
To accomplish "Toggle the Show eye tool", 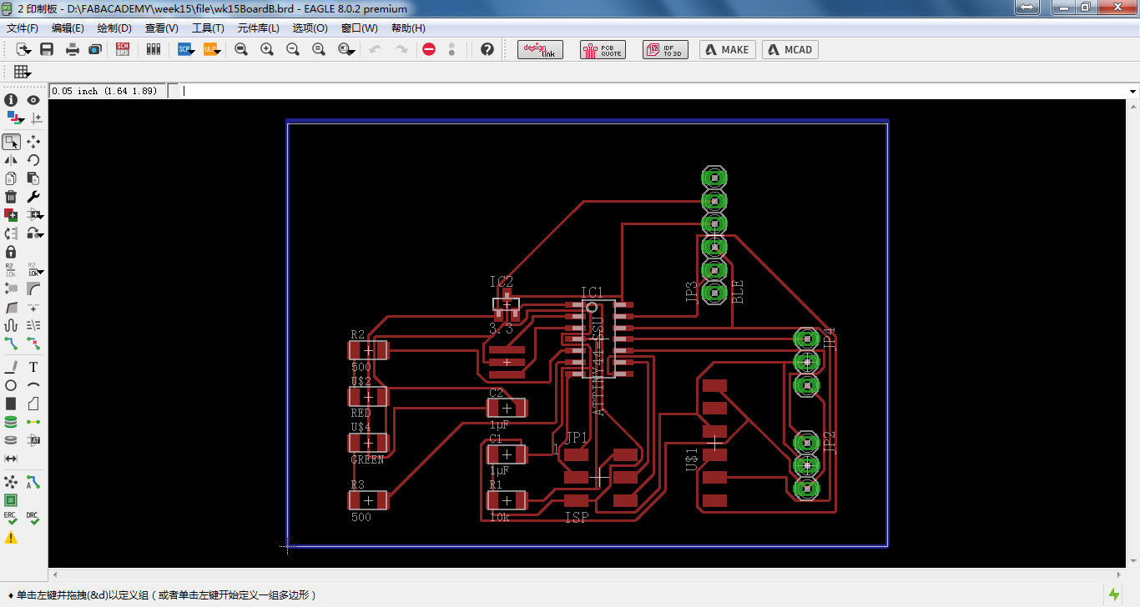I will tap(33, 100).
